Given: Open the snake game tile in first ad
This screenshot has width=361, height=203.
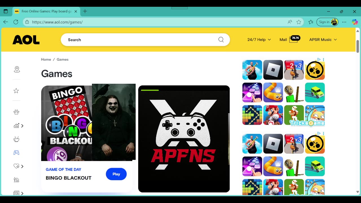Looking at the screenshot, I should (x=273, y=92).
